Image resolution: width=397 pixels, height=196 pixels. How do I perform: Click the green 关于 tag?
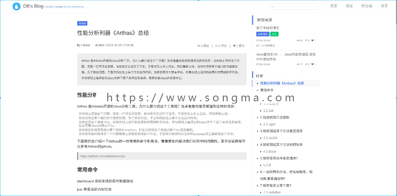click(x=274, y=34)
